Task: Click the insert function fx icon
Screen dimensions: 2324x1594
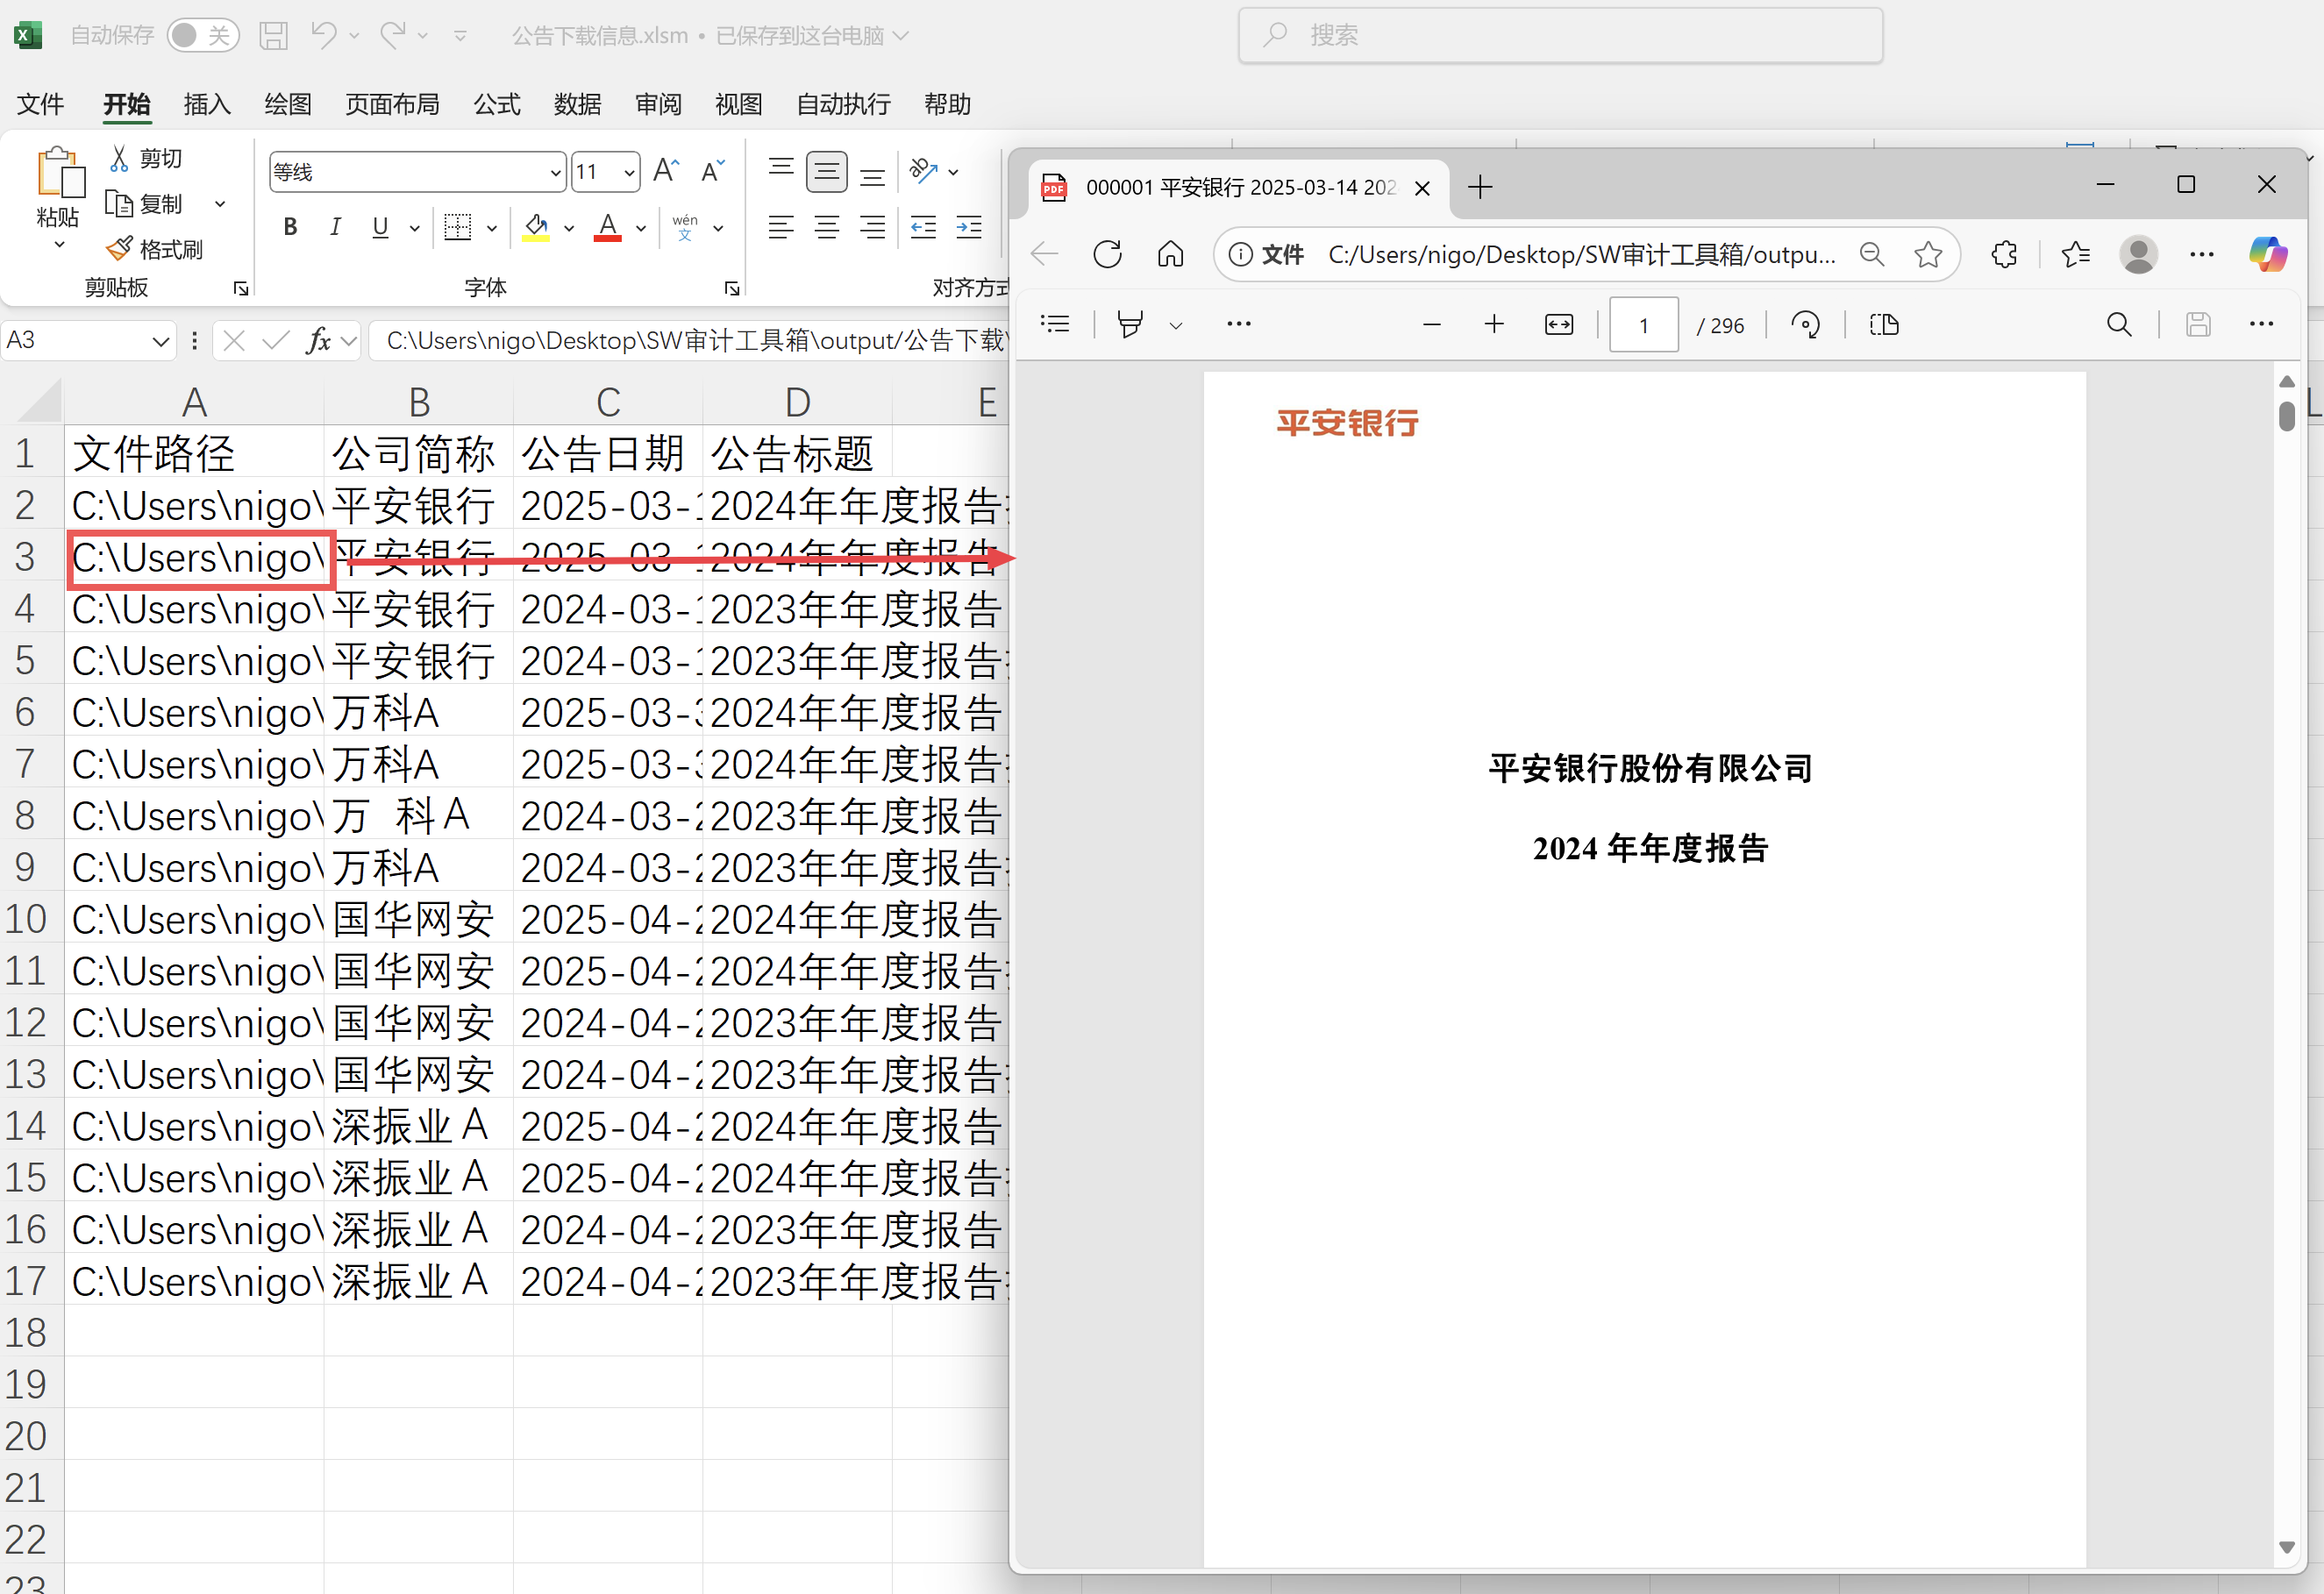Action: tap(318, 340)
